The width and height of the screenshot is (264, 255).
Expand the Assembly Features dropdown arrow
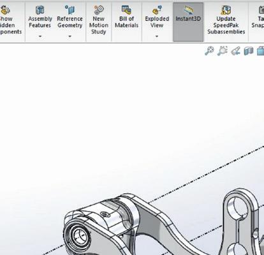pyautogui.click(x=40, y=36)
